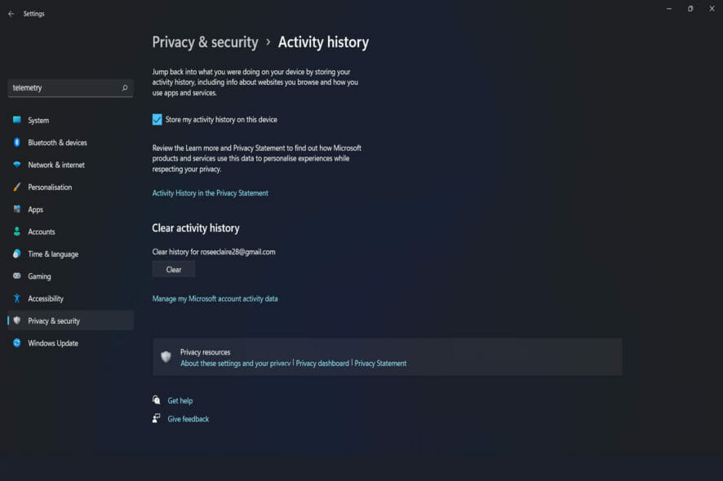Open the Apps section icon

pyautogui.click(x=16, y=210)
